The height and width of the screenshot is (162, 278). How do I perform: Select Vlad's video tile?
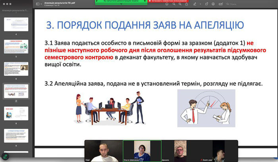point(104,151)
